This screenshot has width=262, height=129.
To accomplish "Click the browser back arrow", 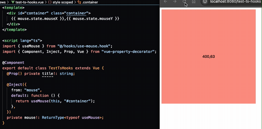I will click(165, 2).
